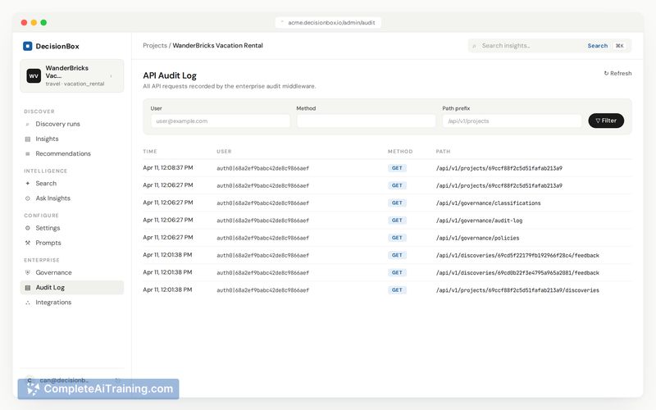The image size is (656, 410).
Task: Click the WV project avatar icon
Action: pyautogui.click(x=34, y=75)
